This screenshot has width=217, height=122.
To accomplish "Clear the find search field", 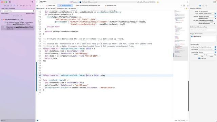I will (34, 11).
